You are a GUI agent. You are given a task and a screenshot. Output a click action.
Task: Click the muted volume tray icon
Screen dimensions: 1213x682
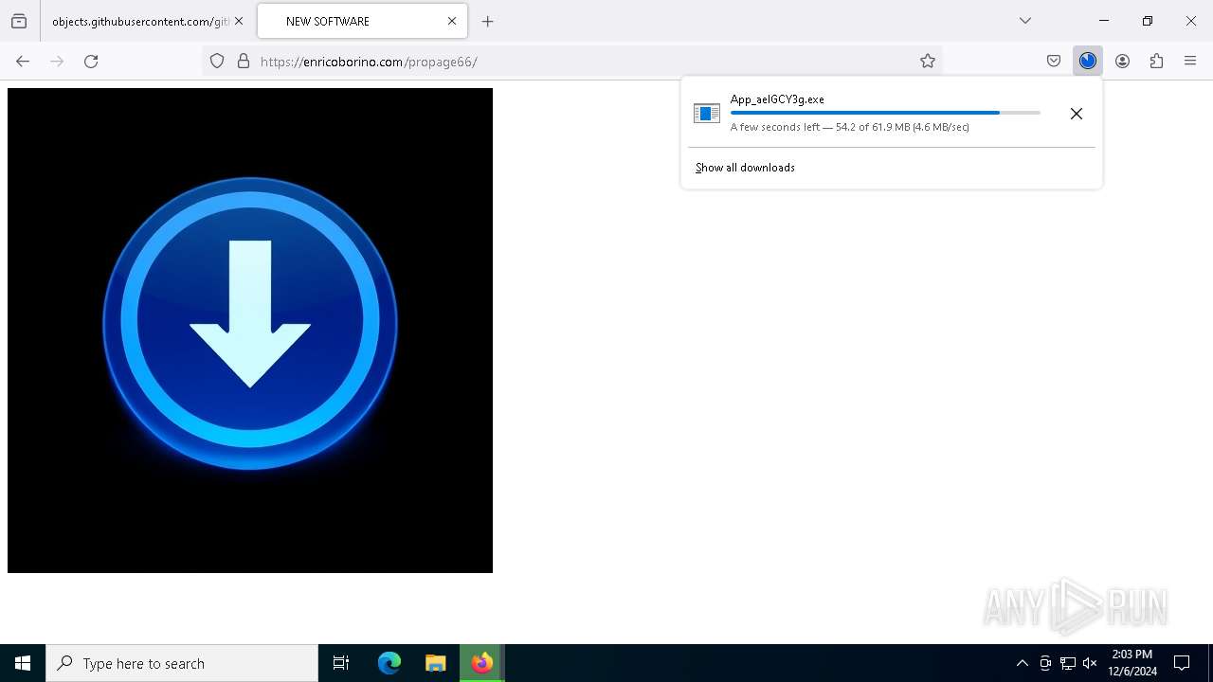(x=1090, y=663)
